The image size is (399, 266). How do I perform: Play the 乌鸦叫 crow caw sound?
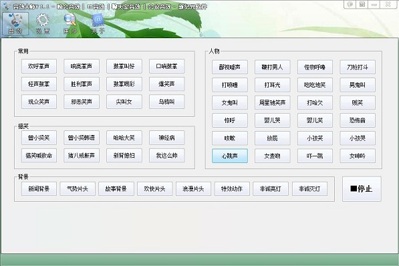[166, 102]
